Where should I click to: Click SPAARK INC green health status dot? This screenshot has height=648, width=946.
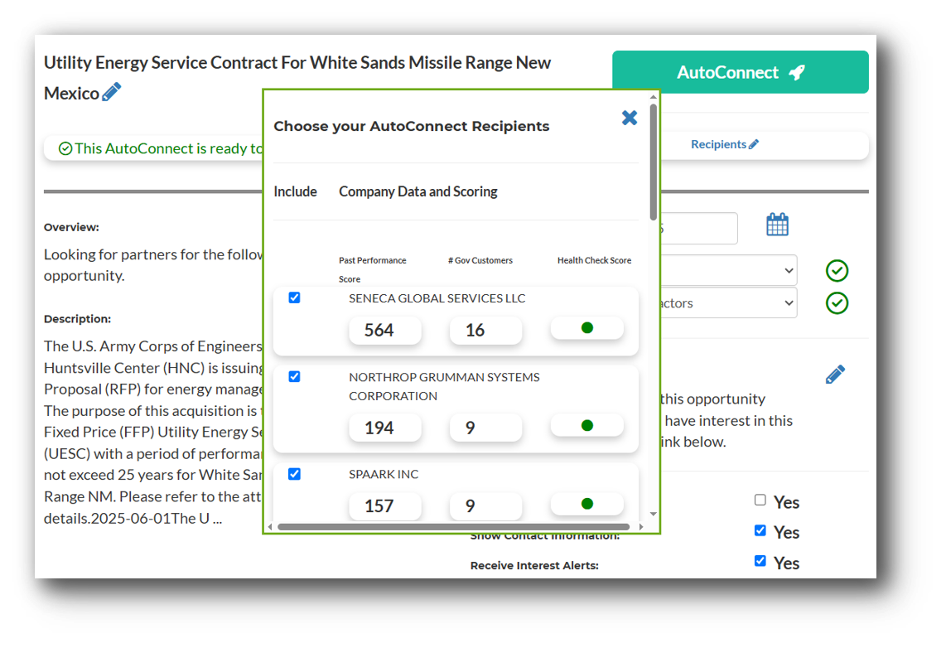pyautogui.click(x=587, y=504)
